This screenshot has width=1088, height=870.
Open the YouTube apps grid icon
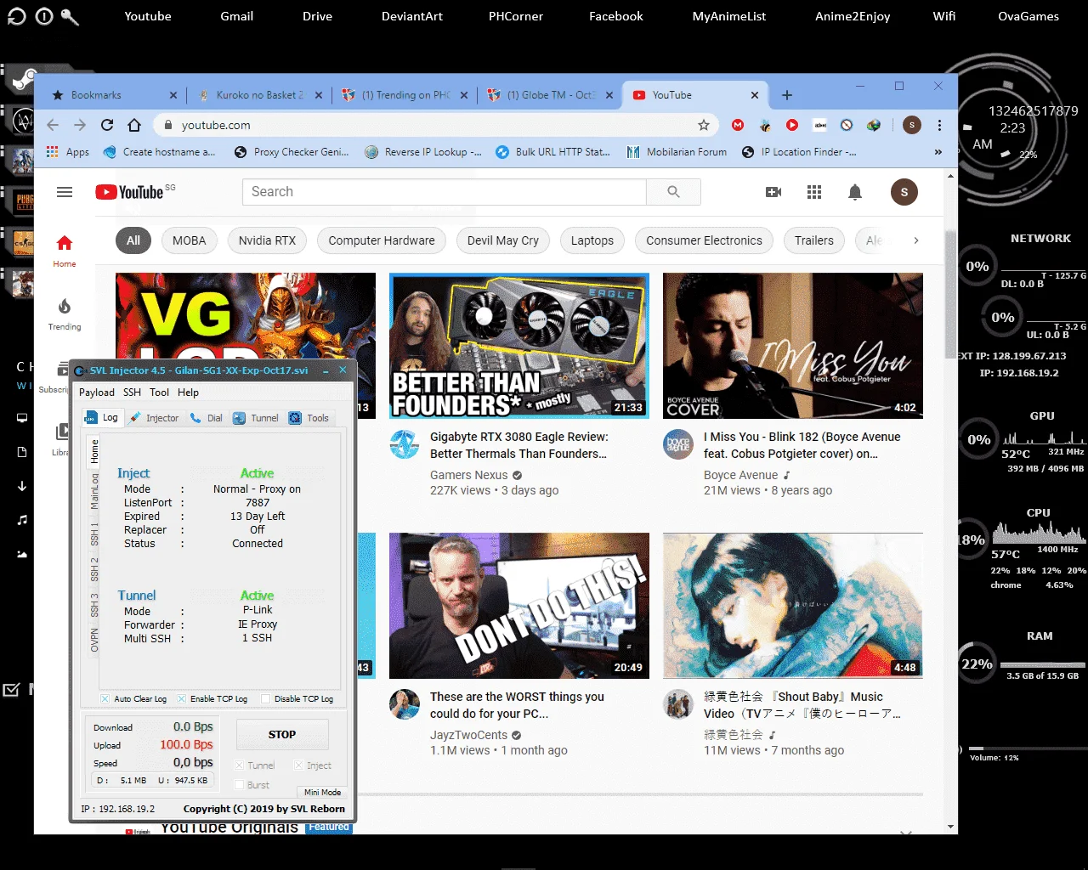point(814,192)
